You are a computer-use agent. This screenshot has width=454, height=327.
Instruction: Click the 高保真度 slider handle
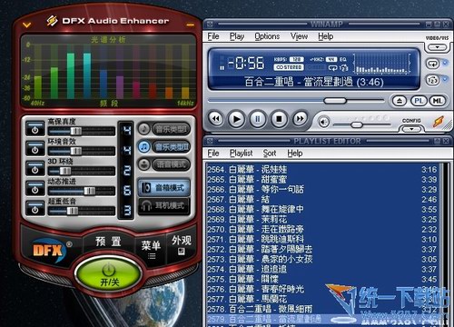[x=76, y=131]
